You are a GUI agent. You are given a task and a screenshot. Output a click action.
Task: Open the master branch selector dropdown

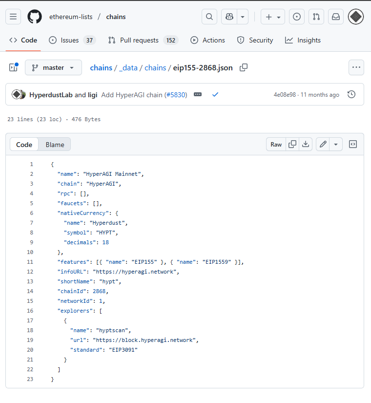(53, 67)
